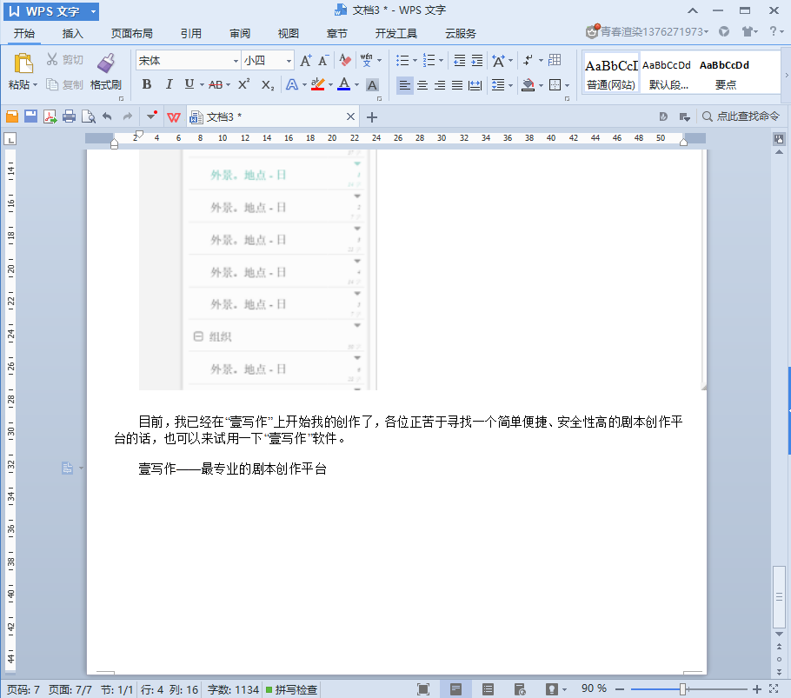Open the font size dropdown 小四
The height and width of the screenshot is (698, 791).
point(289,61)
